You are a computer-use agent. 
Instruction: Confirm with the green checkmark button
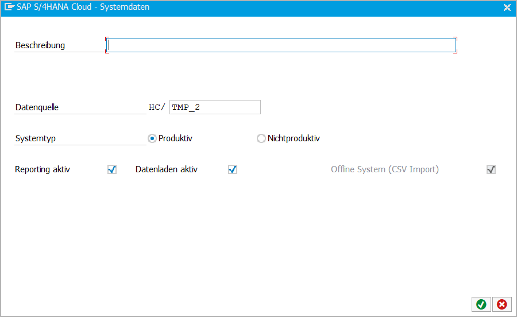[481, 304]
